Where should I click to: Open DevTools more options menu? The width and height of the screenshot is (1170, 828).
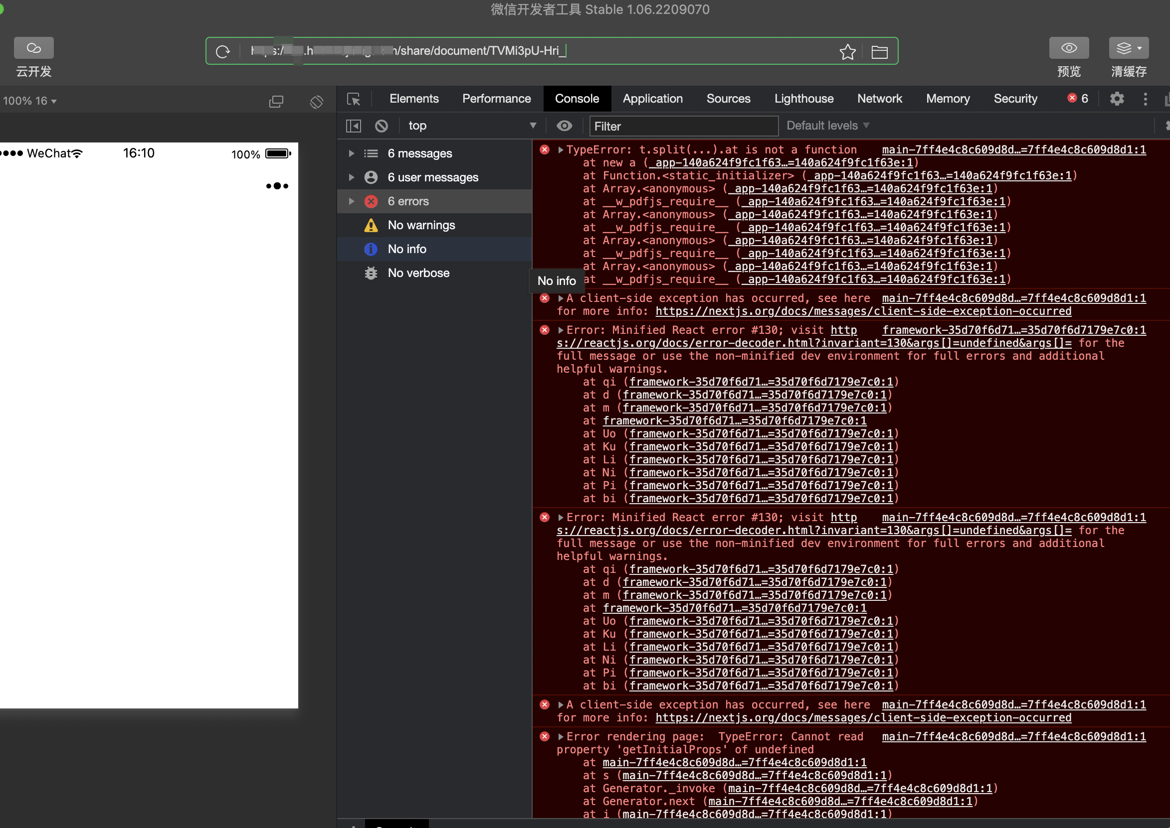1146,99
